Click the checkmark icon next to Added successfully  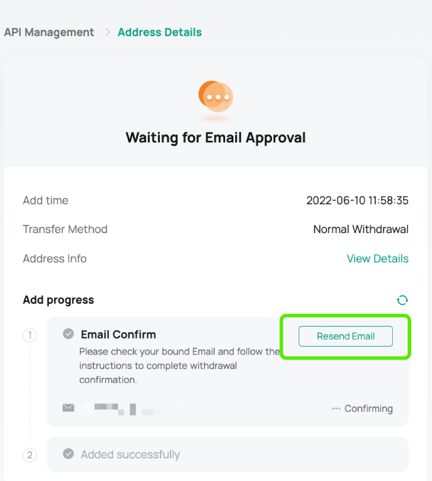click(x=68, y=454)
